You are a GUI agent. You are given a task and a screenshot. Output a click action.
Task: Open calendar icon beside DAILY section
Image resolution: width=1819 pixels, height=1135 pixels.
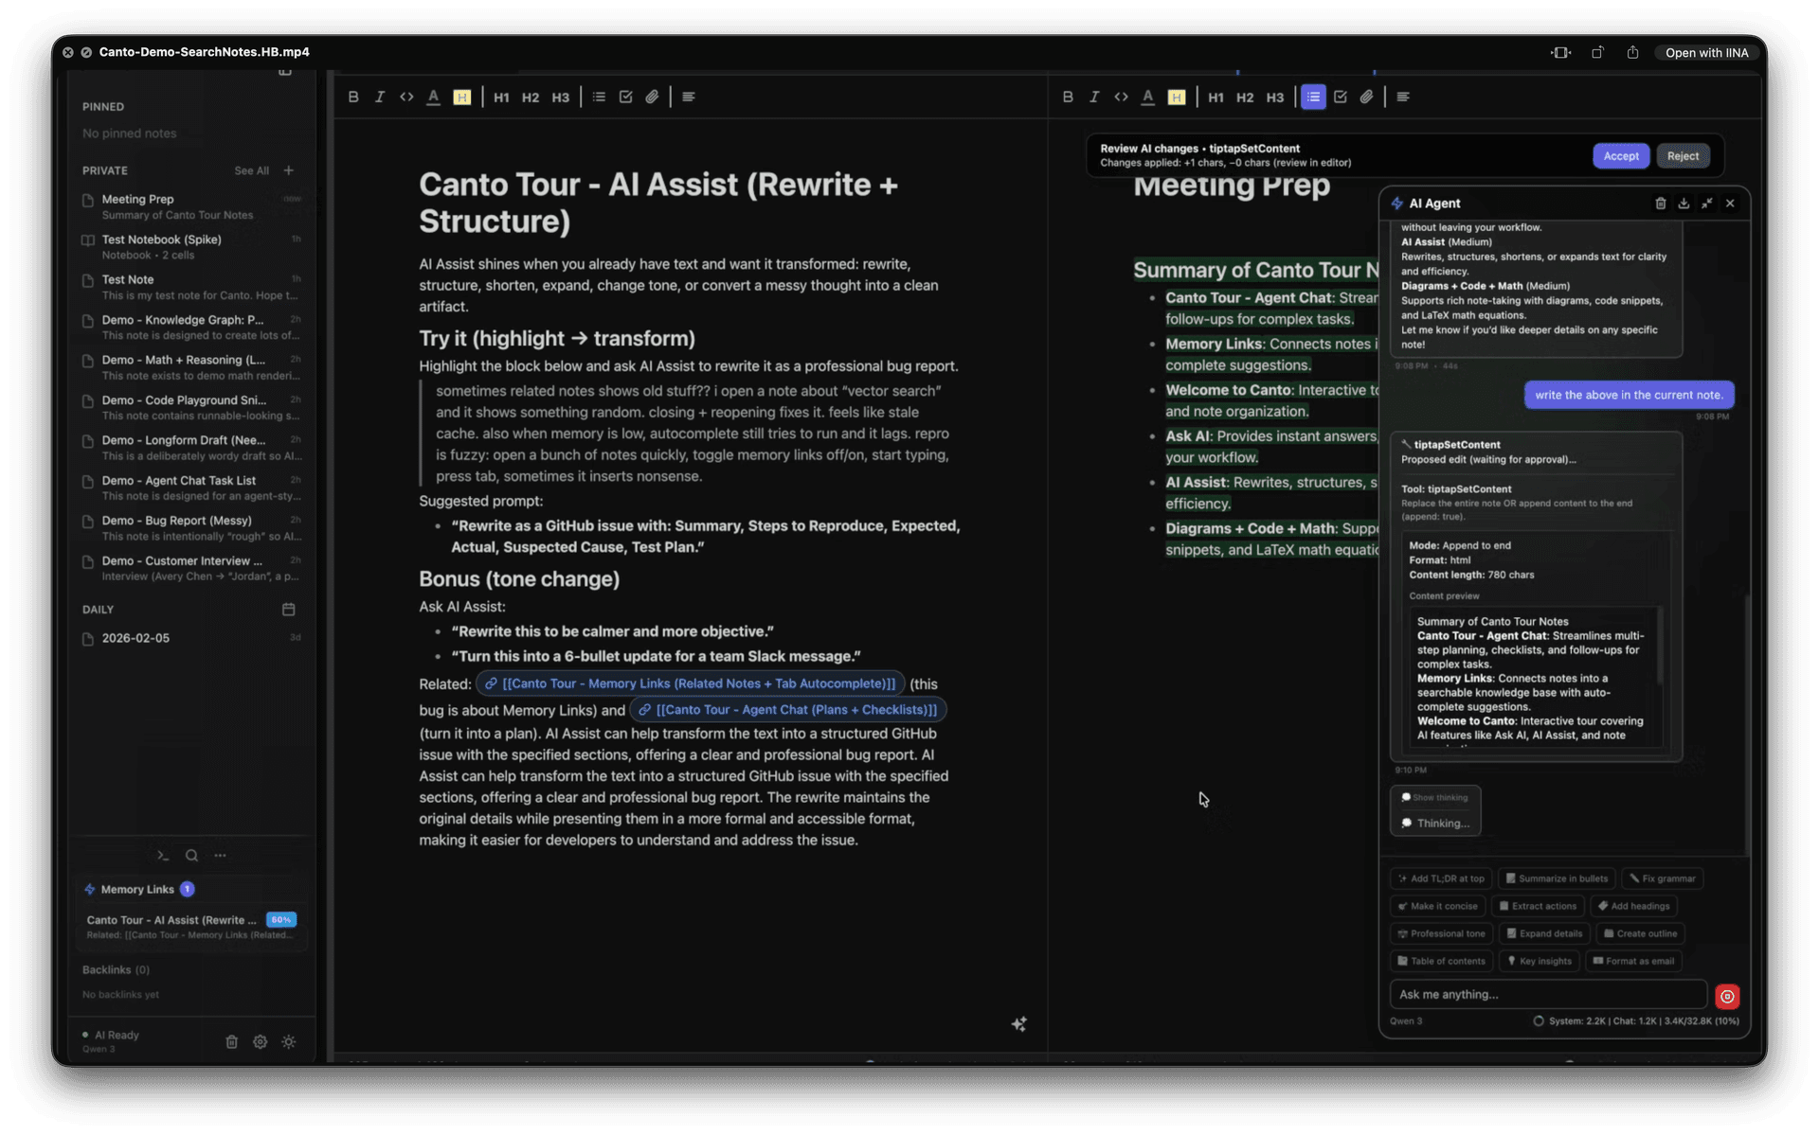click(x=288, y=610)
